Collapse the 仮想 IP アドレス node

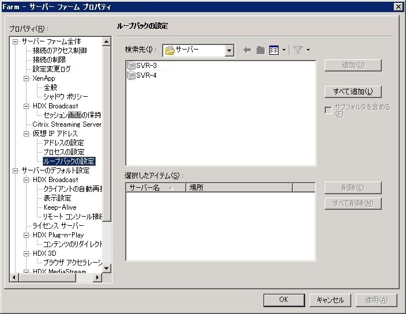(26, 134)
